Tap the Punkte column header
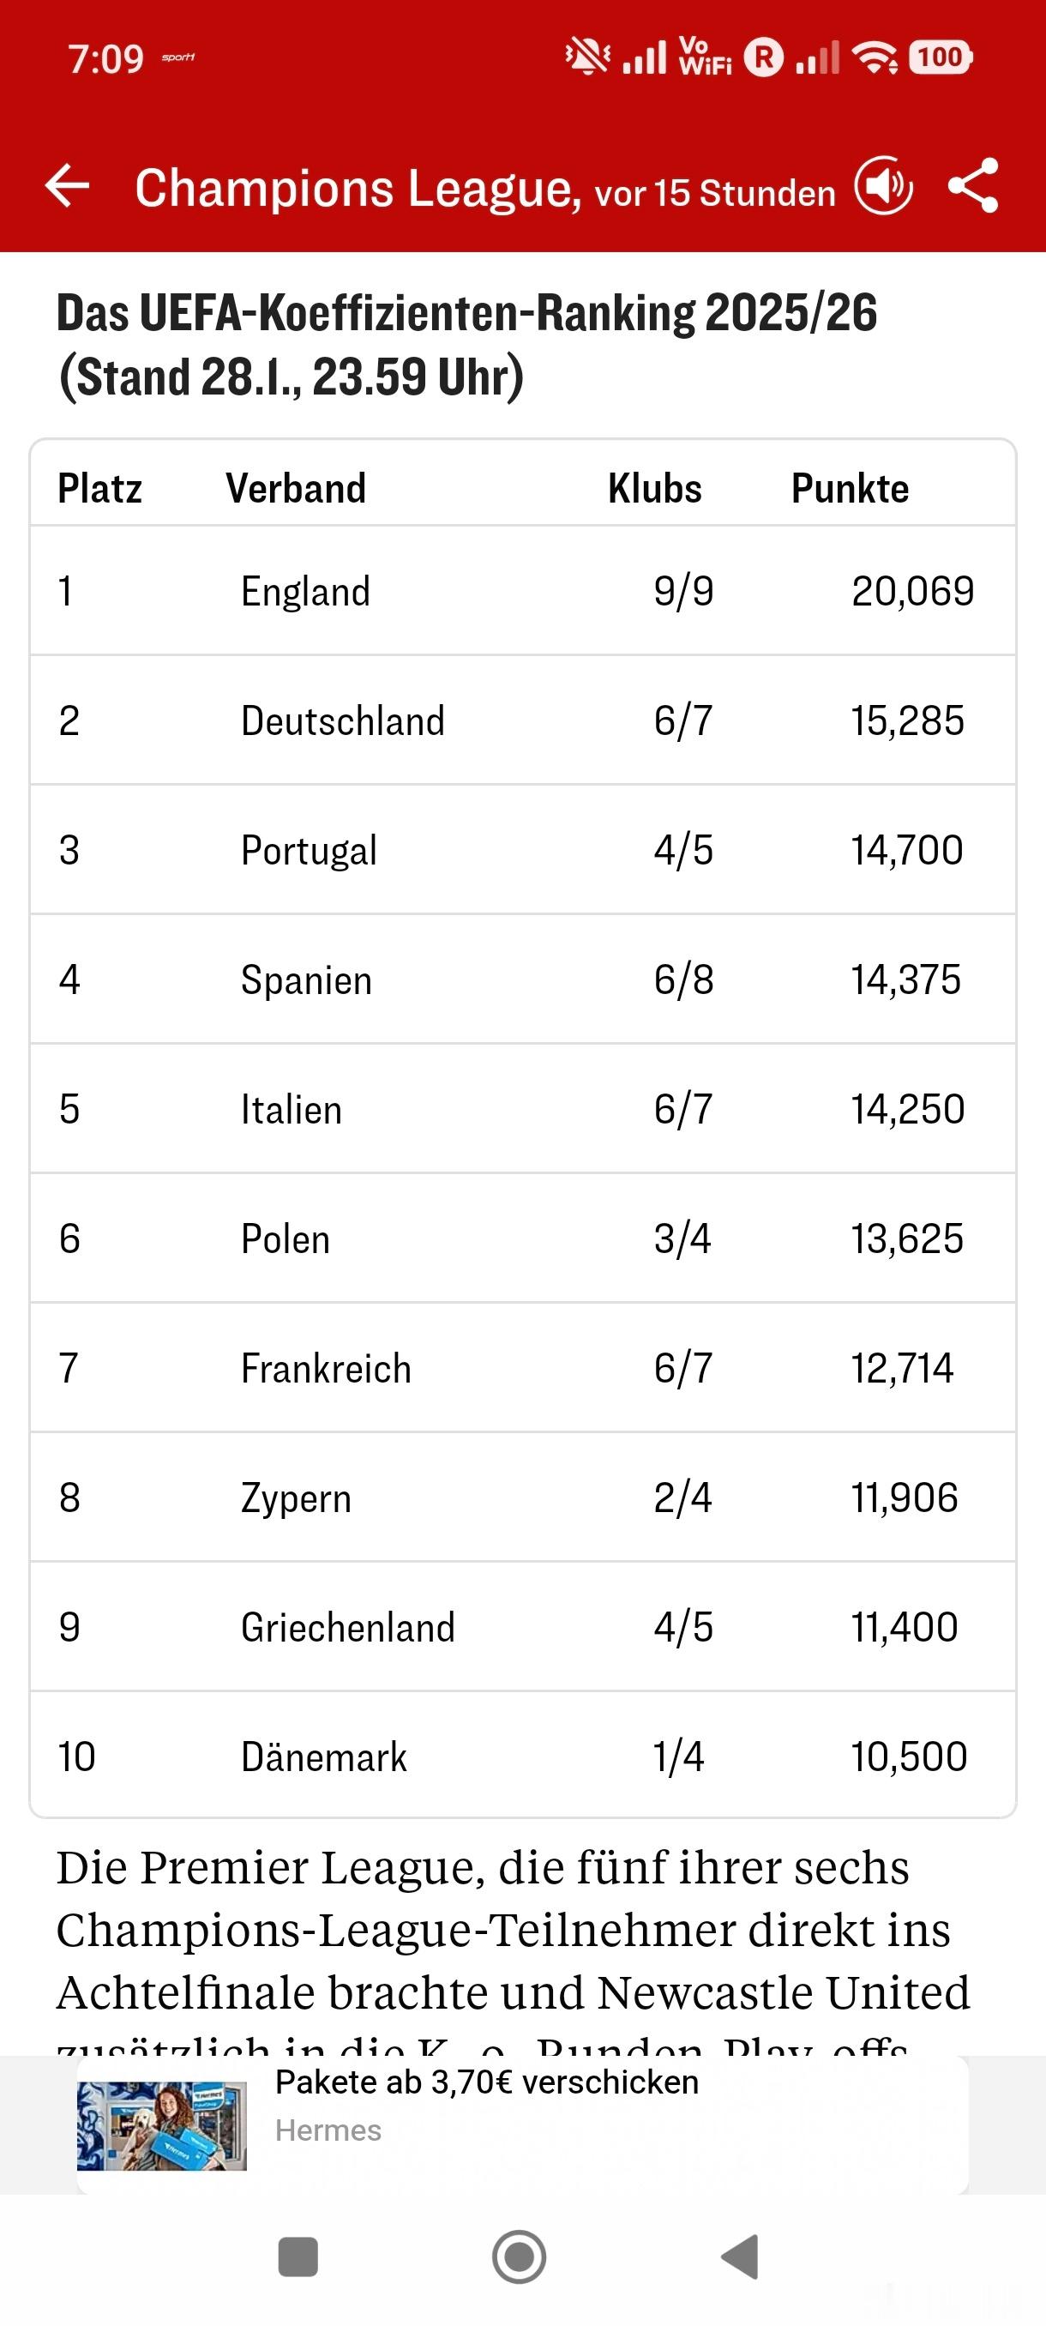The width and height of the screenshot is (1046, 2326). click(850, 489)
